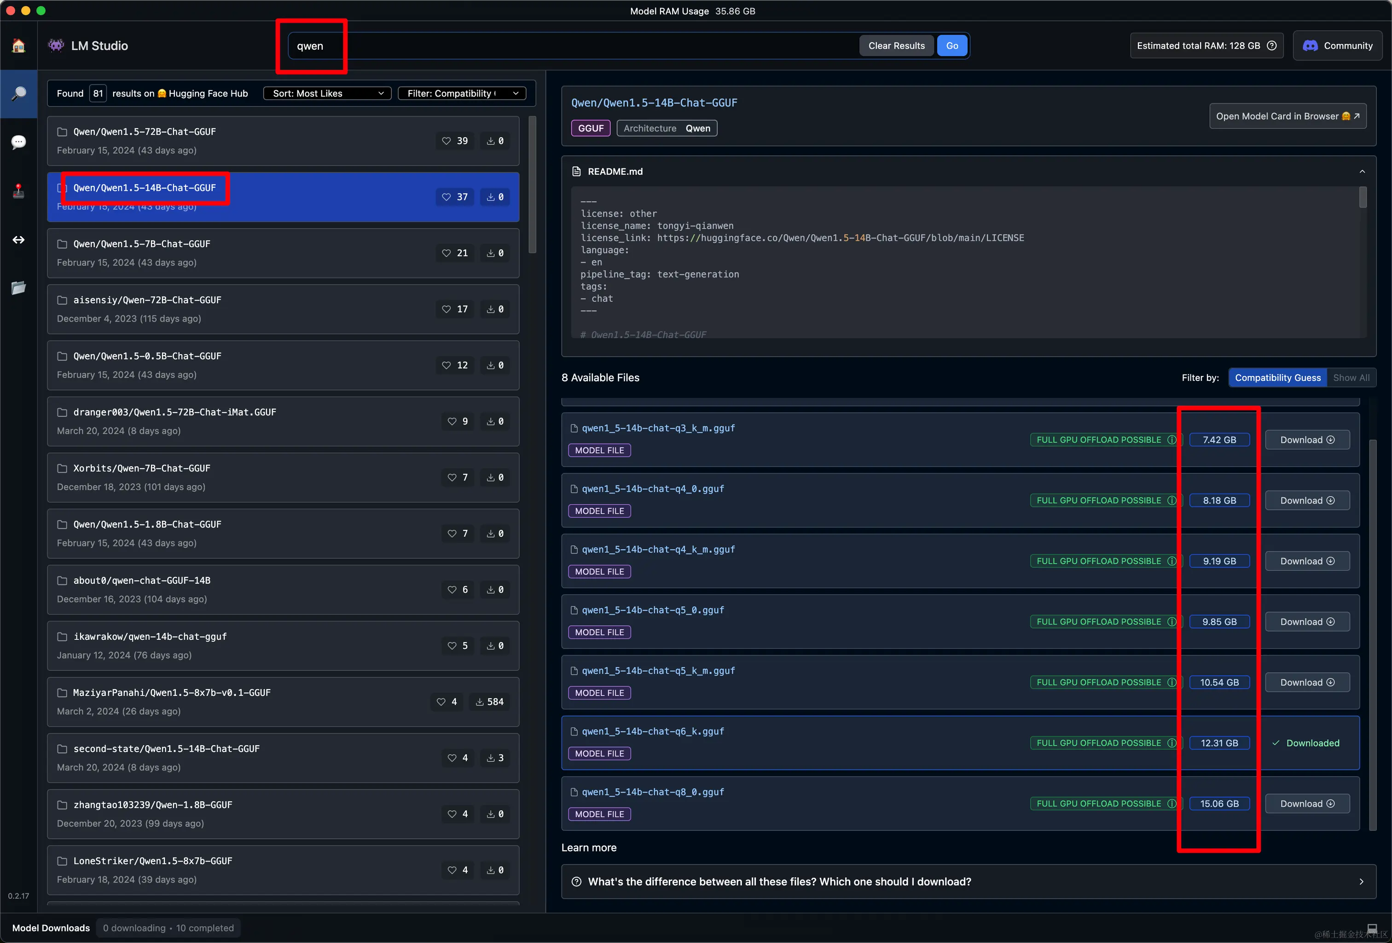Click info icon beside q5_k_m GPU offload

coord(1172,682)
